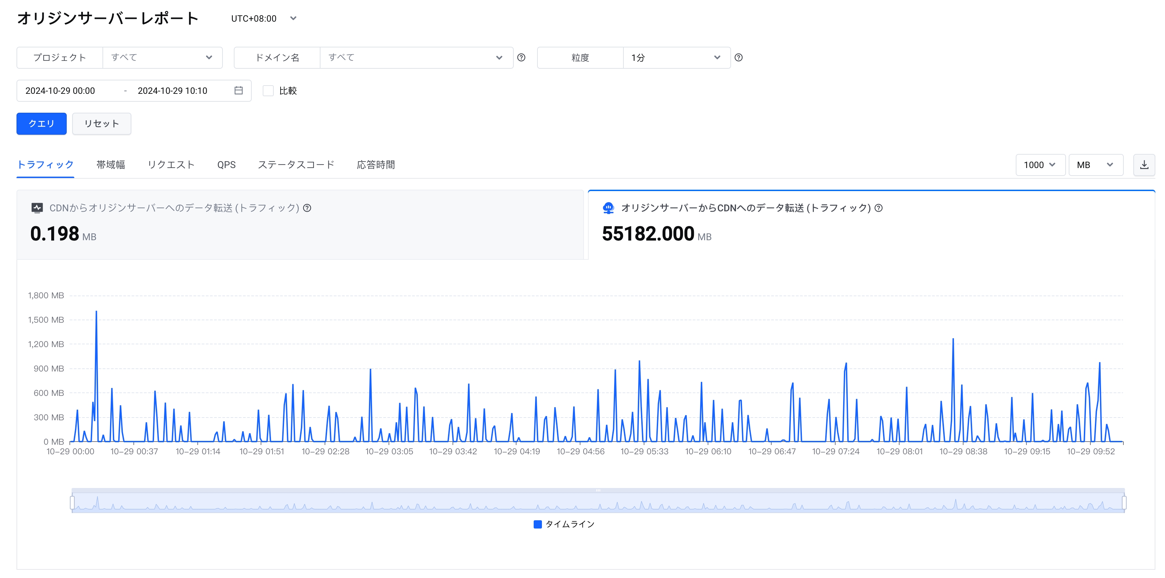This screenshot has width=1165, height=578.
Task: Click the 10-29 00:00 x-axis label
Action: pyautogui.click(x=70, y=451)
